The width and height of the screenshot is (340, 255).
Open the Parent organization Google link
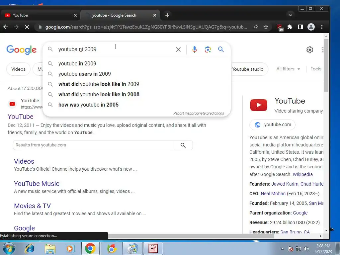(x=300, y=213)
